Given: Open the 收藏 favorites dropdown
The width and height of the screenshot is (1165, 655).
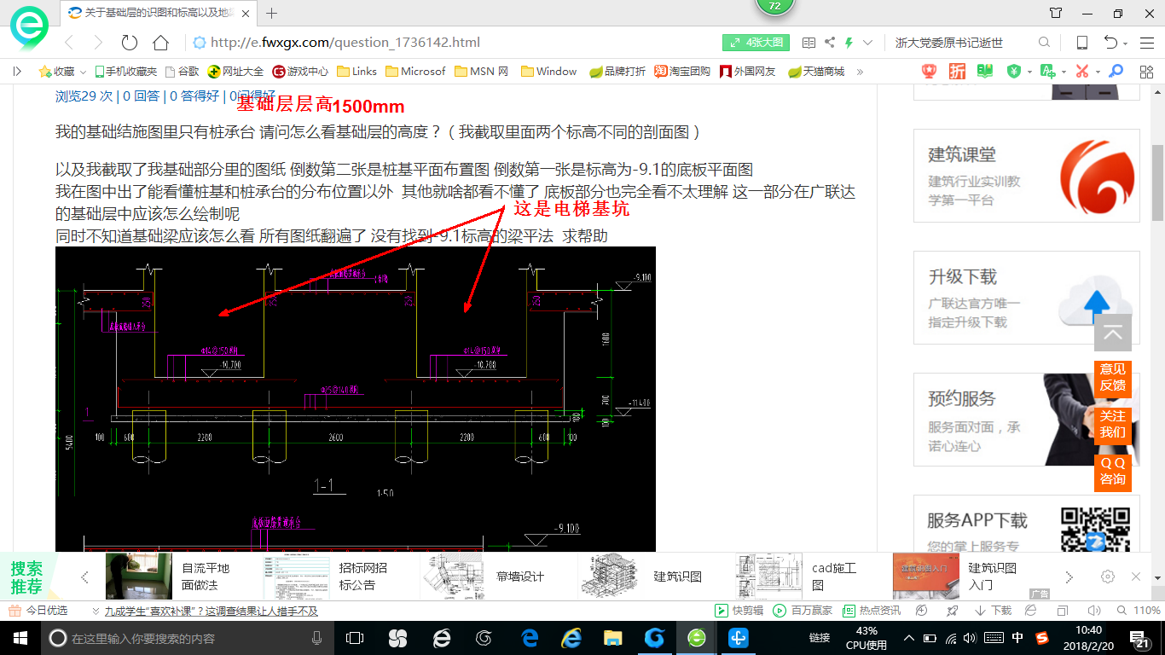Looking at the screenshot, I should tap(62, 72).
